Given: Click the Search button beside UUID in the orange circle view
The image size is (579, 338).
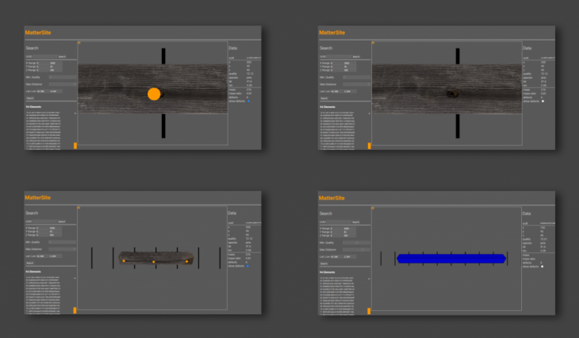Looking at the screenshot, I should (x=63, y=56).
